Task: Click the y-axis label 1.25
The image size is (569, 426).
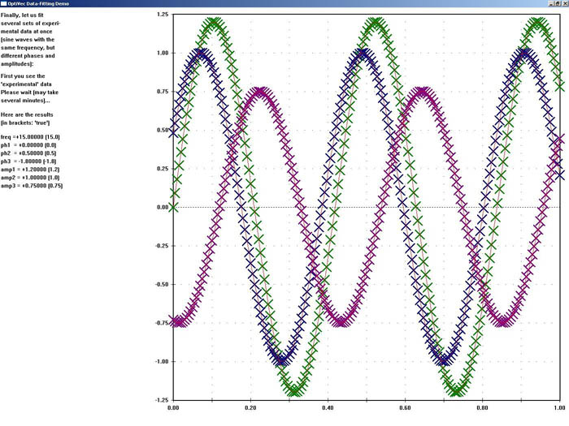Action: click(163, 15)
